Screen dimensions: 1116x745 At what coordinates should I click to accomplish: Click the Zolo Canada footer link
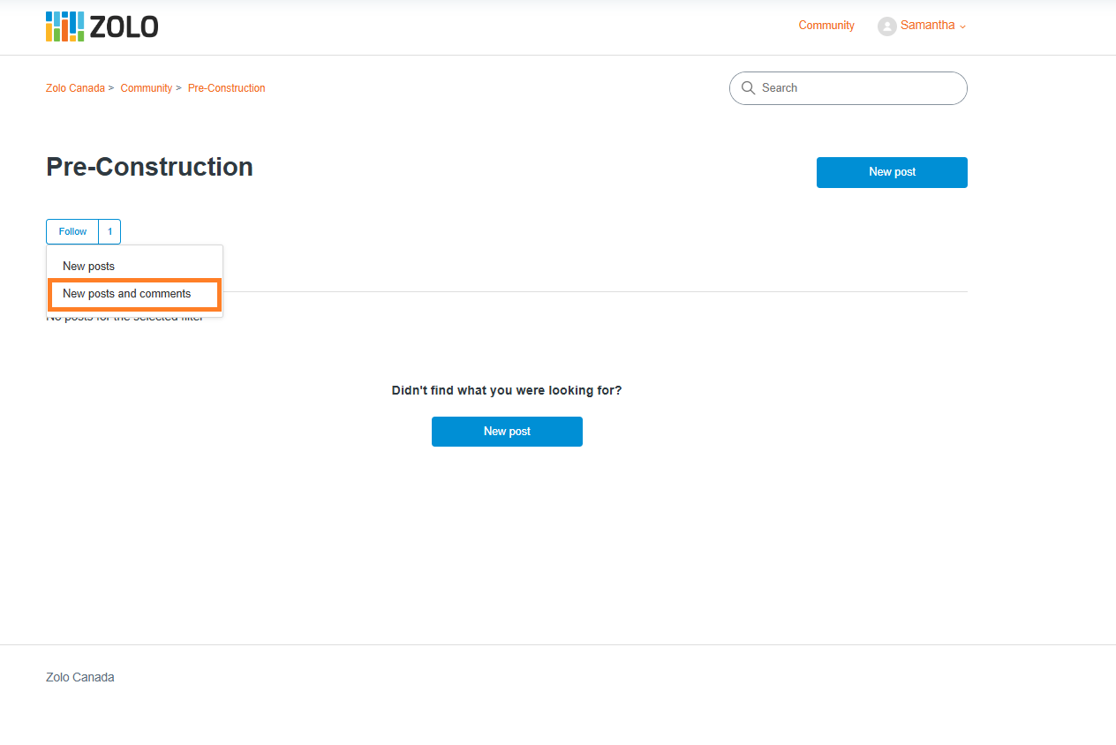80,677
